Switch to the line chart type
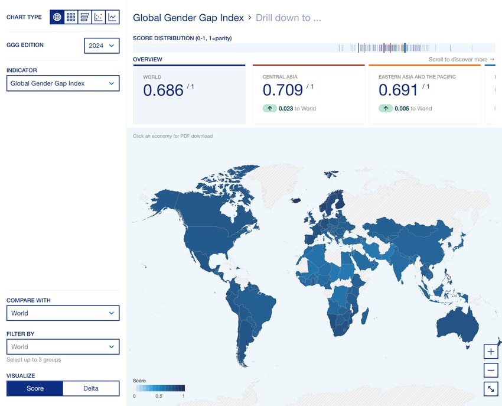 [x=112, y=17]
